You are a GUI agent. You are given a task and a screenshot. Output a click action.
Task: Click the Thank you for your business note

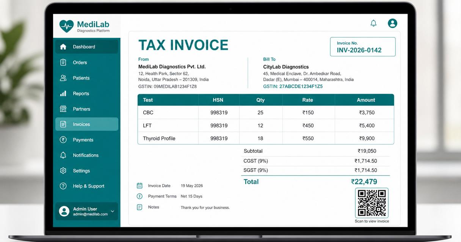[x=205, y=208]
